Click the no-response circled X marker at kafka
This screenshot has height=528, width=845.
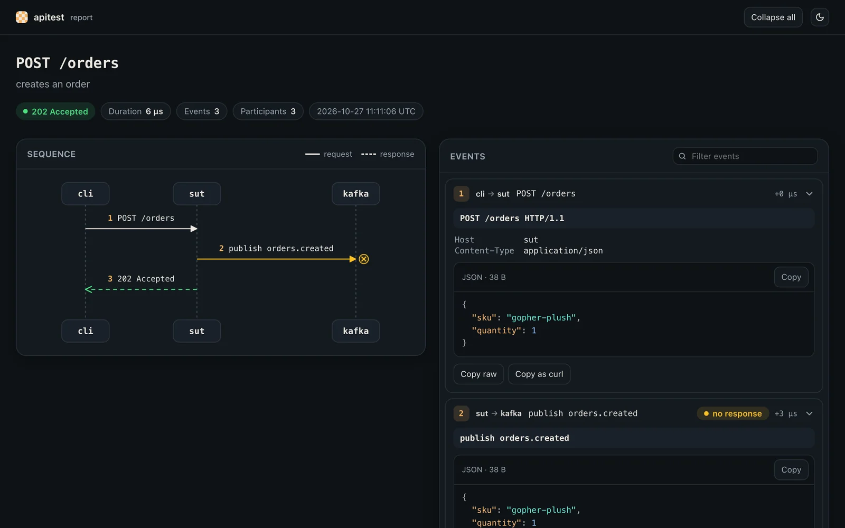point(364,259)
